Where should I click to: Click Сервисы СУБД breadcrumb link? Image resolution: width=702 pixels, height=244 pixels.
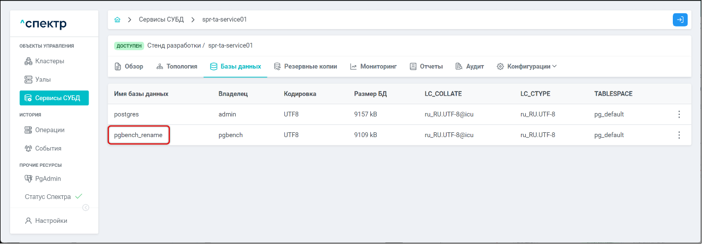click(x=161, y=20)
